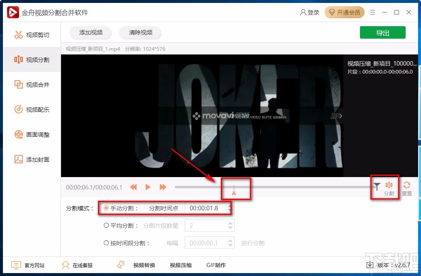The image size is (421, 276).
Task: Click the 分割时间点 time field 00:00:01.8
Action: pyautogui.click(x=206, y=208)
